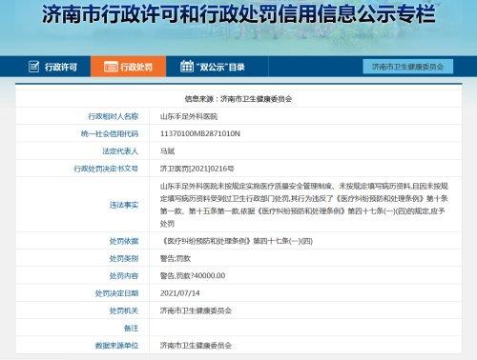
Task: Click the 行政许可 document icon
Action: (34, 67)
